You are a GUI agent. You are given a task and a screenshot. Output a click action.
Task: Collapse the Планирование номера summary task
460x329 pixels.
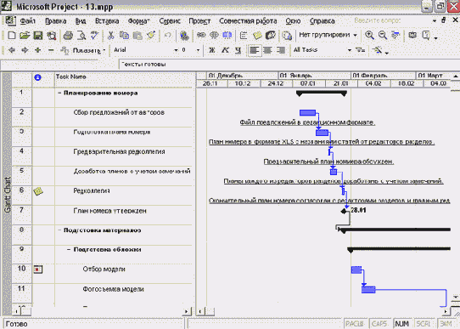point(59,94)
